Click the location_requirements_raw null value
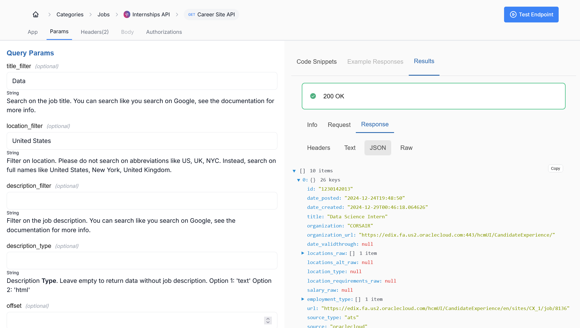 pos(390,281)
